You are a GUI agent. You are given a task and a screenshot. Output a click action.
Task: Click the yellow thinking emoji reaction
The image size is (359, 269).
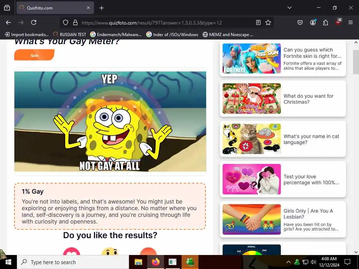point(110,251)
